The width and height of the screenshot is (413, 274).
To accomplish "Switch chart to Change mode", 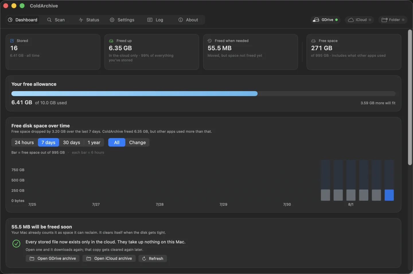I will (x=137, y=142).
